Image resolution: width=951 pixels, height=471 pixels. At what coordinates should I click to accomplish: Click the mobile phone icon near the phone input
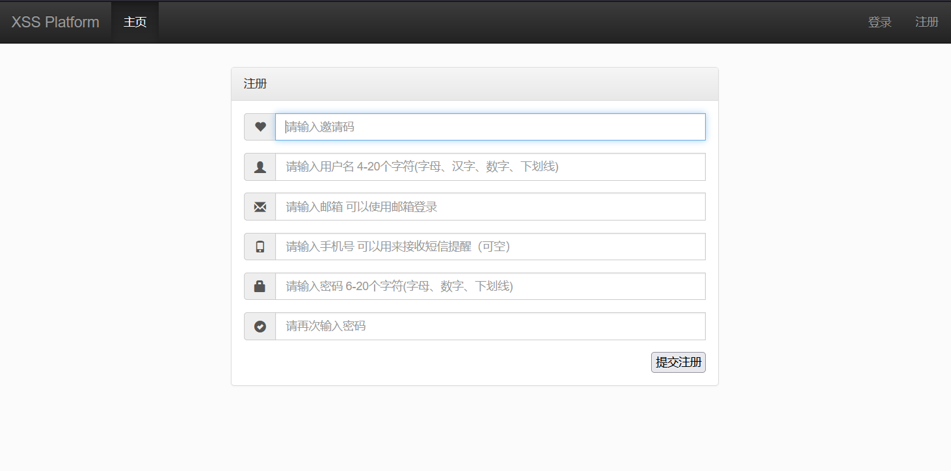(260, 246)
